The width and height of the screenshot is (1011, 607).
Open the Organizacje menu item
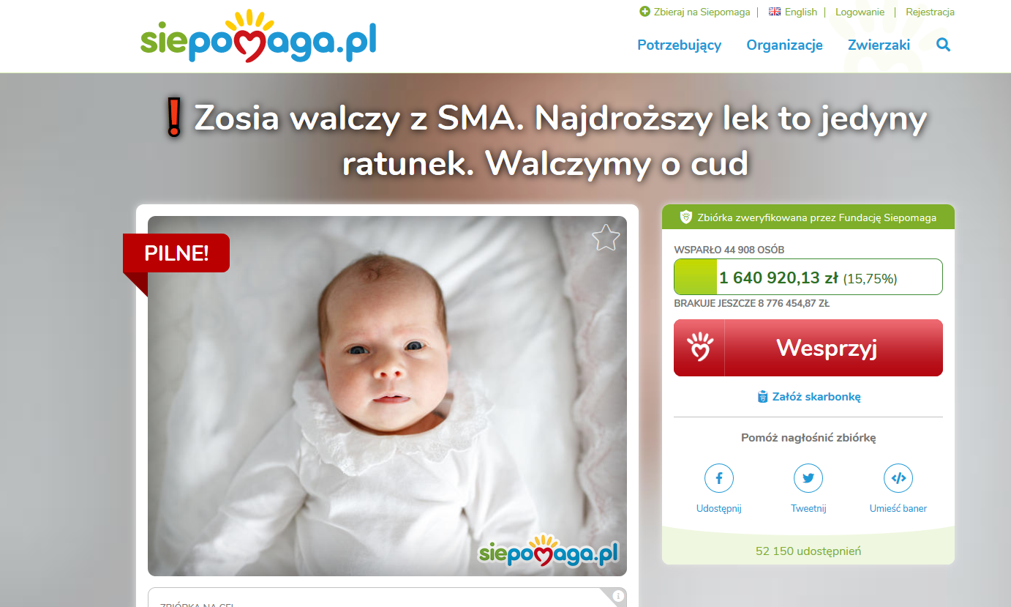[784, 45]
